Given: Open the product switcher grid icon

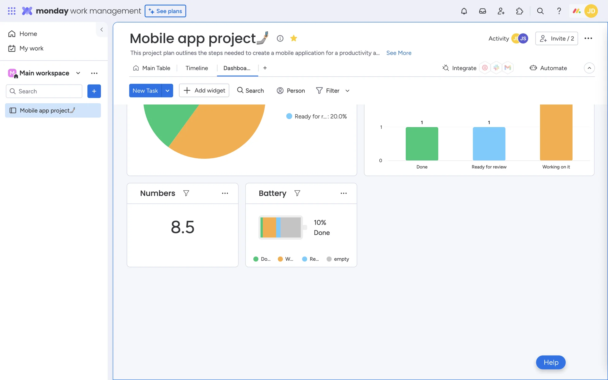Looking at the screenshot, I should (x=12, y=11).
